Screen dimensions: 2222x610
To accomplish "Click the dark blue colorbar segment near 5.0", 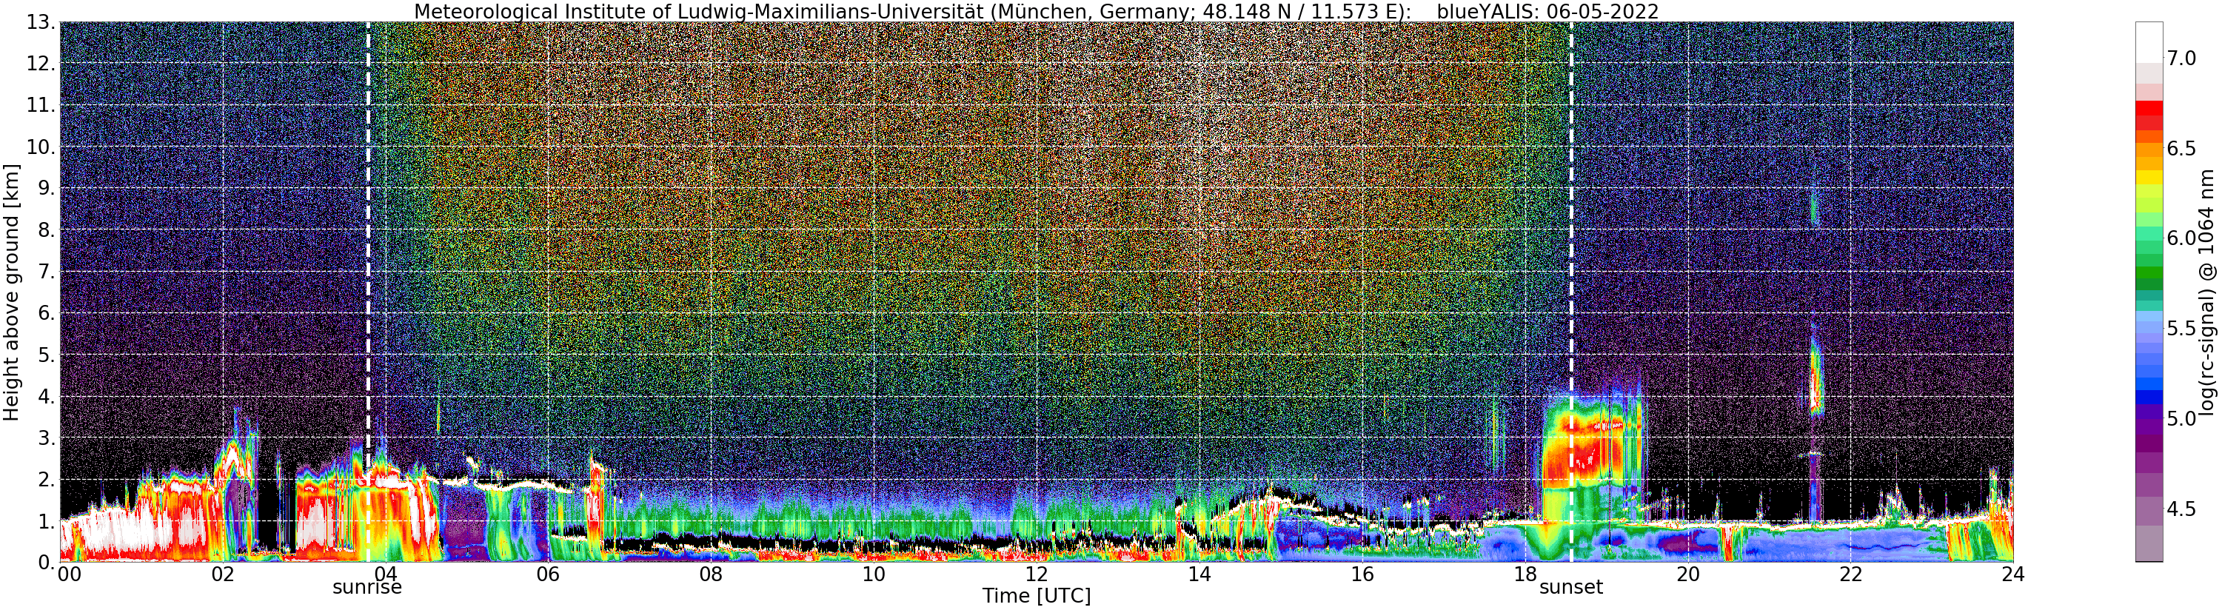I will tap(2149, 398).
